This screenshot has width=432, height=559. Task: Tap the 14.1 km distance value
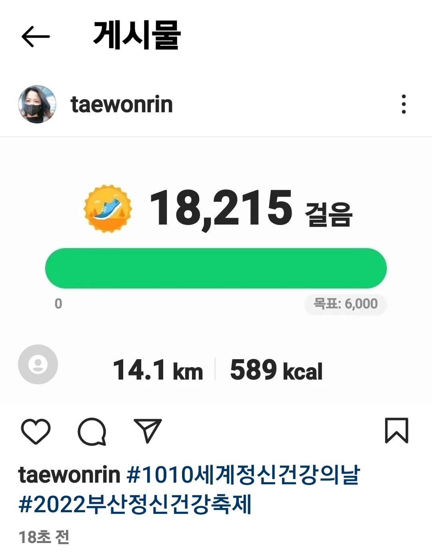coord(158,370)
